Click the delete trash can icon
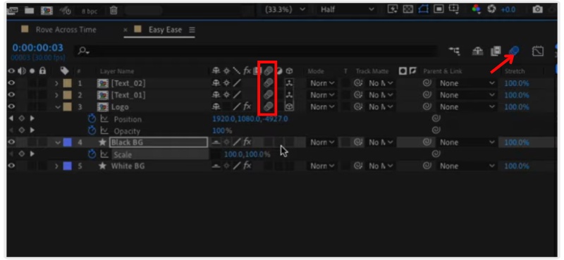The height and width of the screenshot is (260, 564). 114,11
